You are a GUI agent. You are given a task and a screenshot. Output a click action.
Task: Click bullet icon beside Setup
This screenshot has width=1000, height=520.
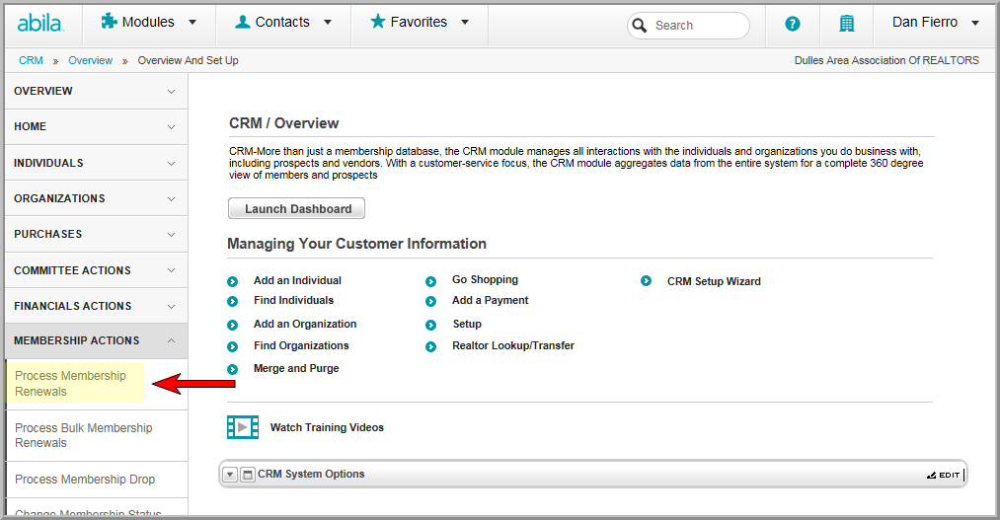pyautogui.click(x=431, y=325)
